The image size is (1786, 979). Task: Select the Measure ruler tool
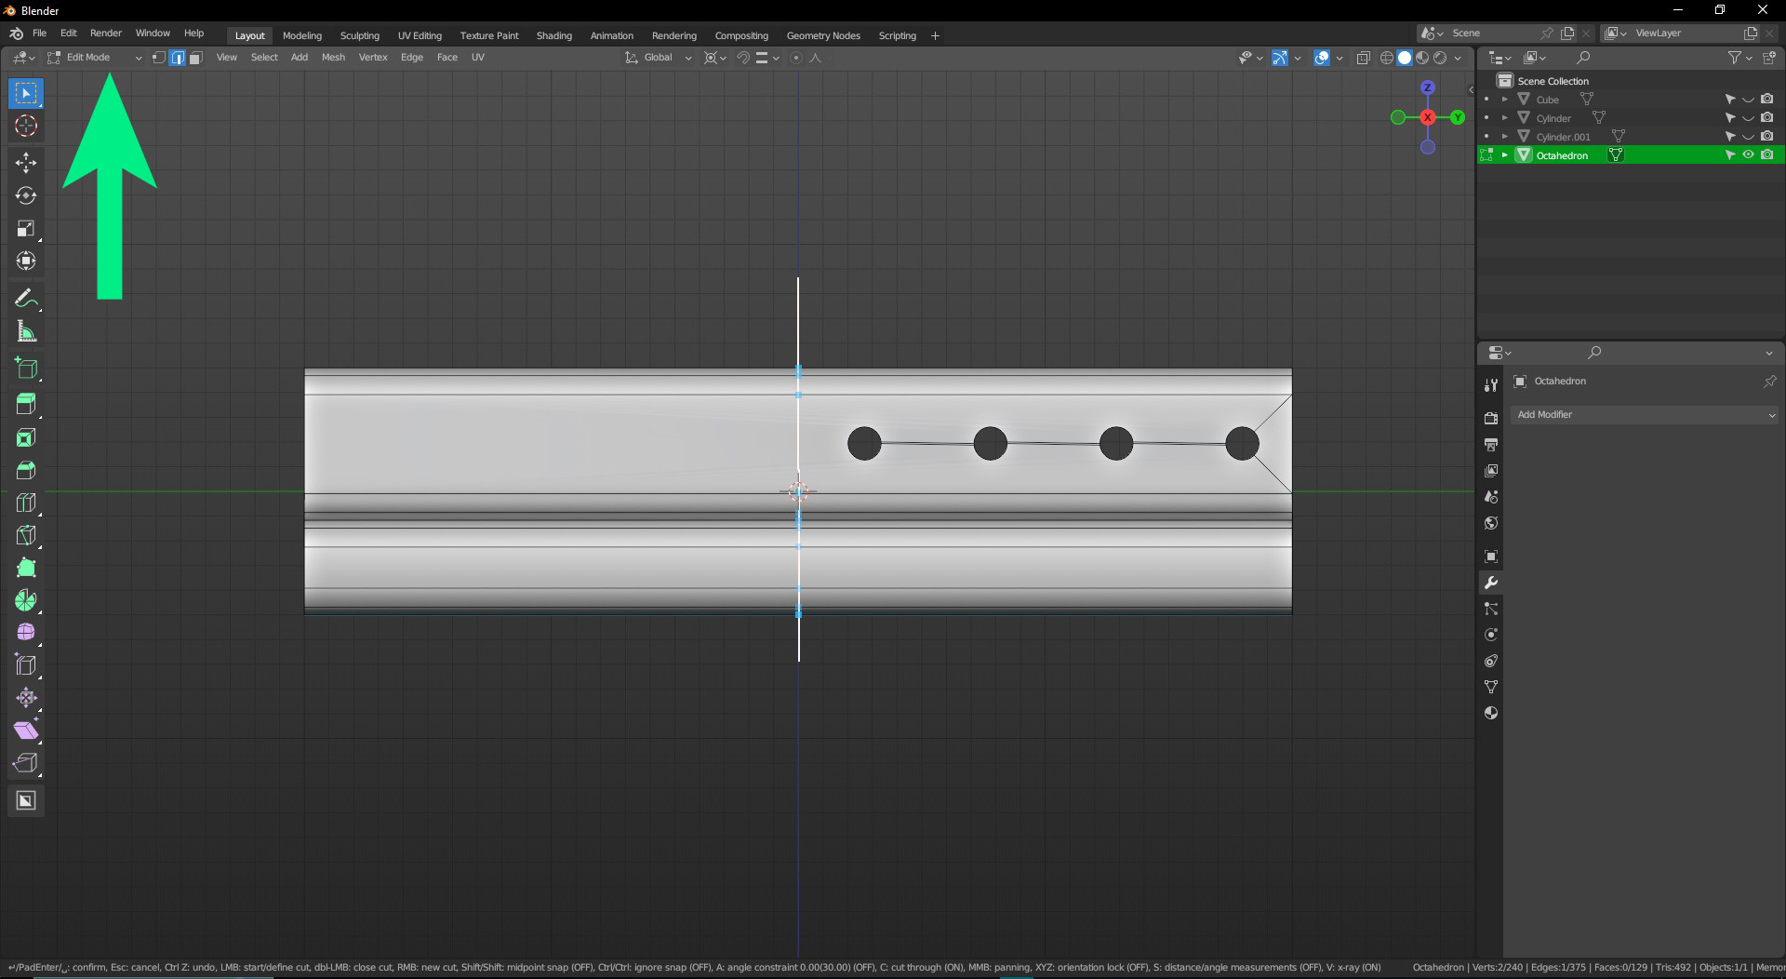(26, 332)
